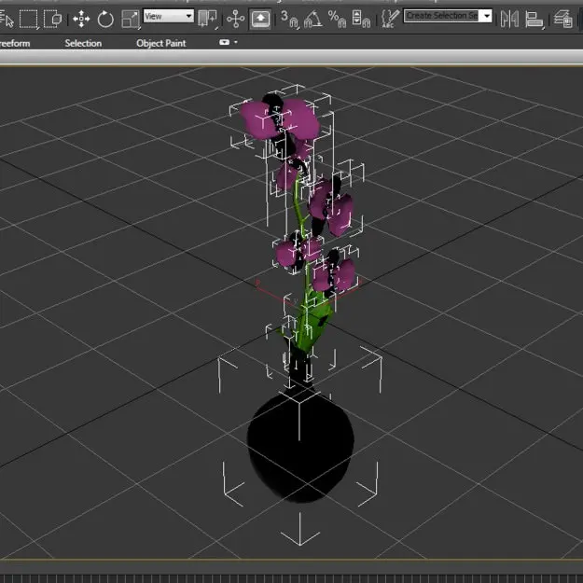Choose the Rectangular Selection Region tool
The image size is (583, 583).
pyautogui.click(x=28, y=19)
